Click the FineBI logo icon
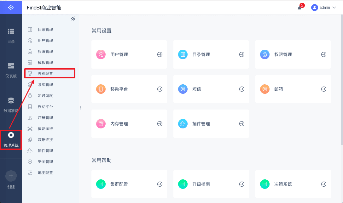Image resolution: width=343 pixels, height=203 pixels. (11, 7)
